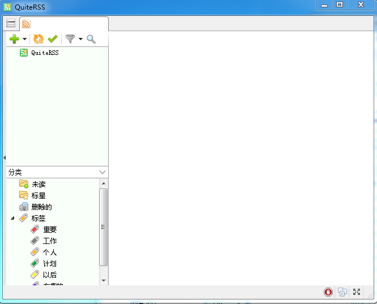Collapse the 分类 categories panel chevron
The image size is (377, 304).
tap(102, 172)
